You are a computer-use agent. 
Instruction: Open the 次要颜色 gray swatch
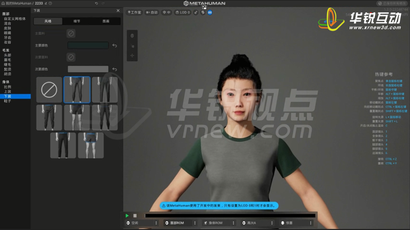(x=88, y=69)
